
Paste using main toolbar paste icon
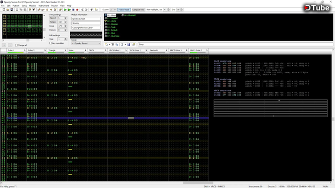(x=25, y=10)
